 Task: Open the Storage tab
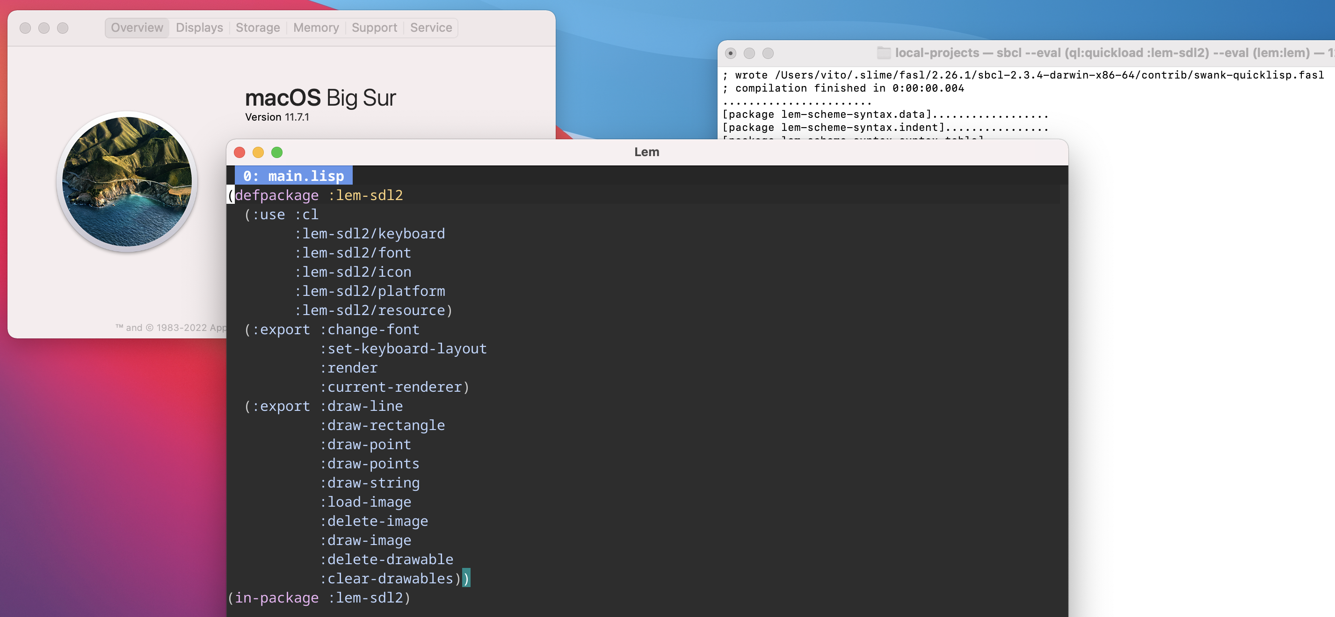[258, 28]
